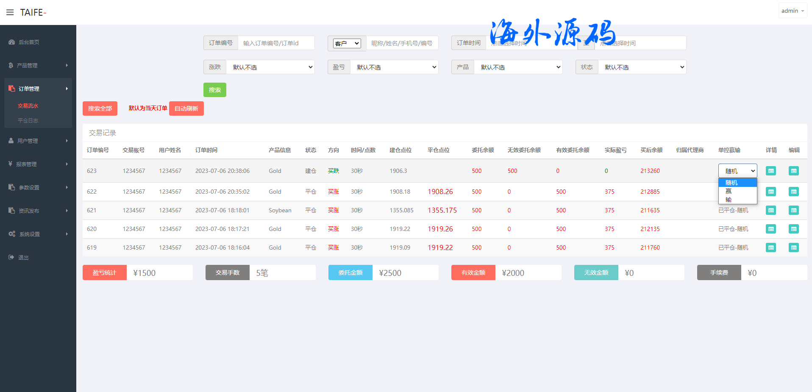Screen dimensions: 812x392
Task: Open details icon for order 621
Action: pos(770,210)
